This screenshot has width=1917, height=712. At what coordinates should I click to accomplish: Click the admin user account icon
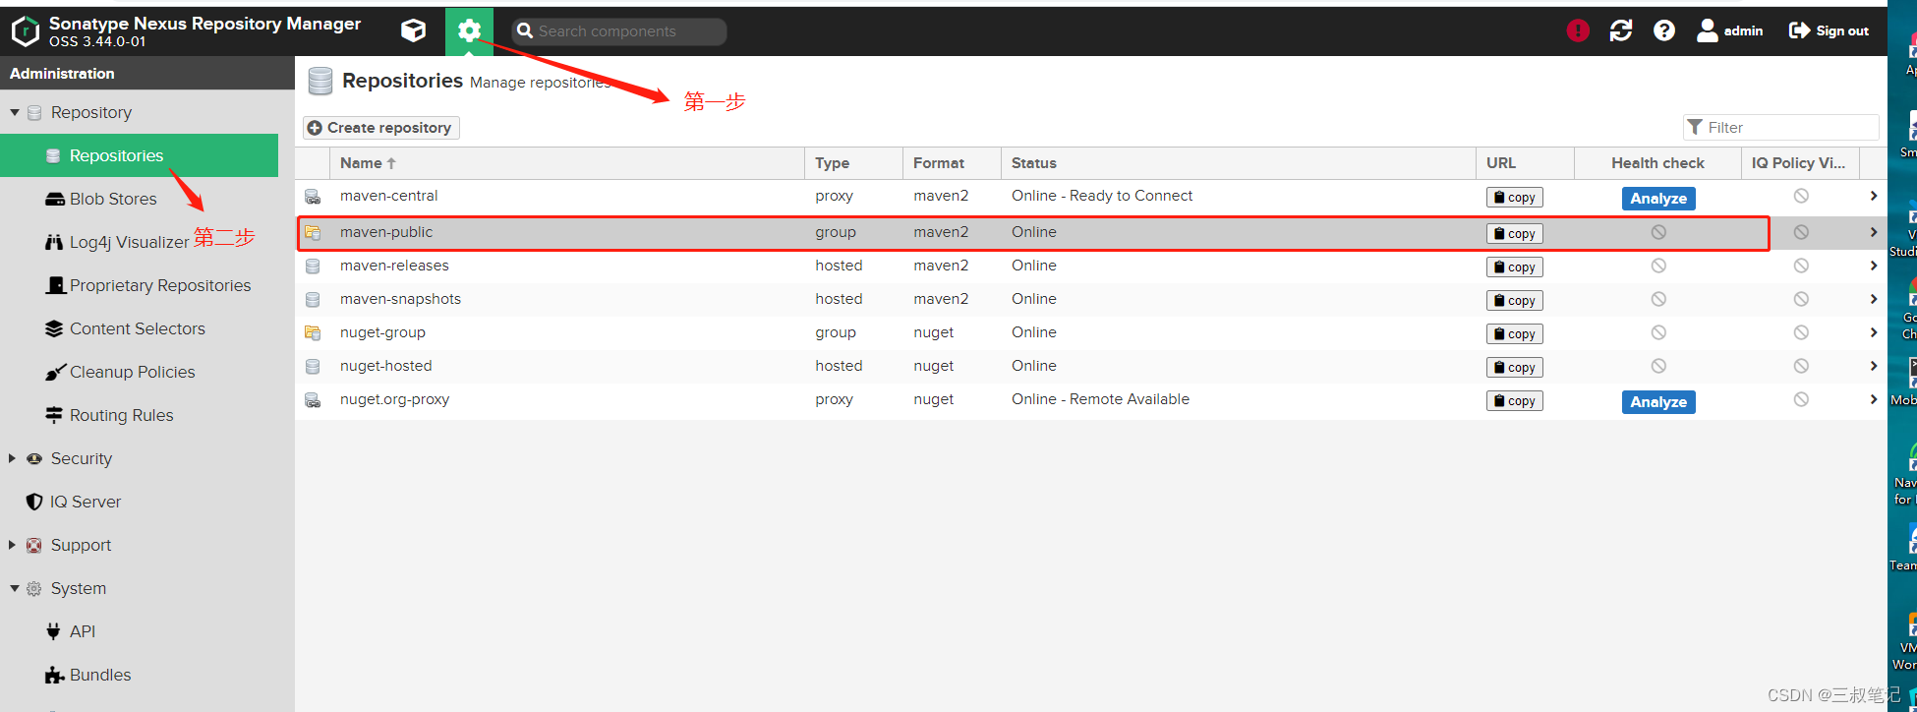tap(1708, 30)
